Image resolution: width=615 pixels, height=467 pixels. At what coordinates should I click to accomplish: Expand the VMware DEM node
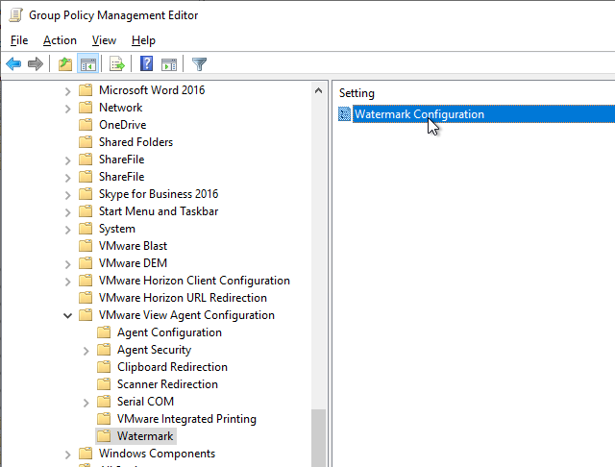click(x=68, y=264)
